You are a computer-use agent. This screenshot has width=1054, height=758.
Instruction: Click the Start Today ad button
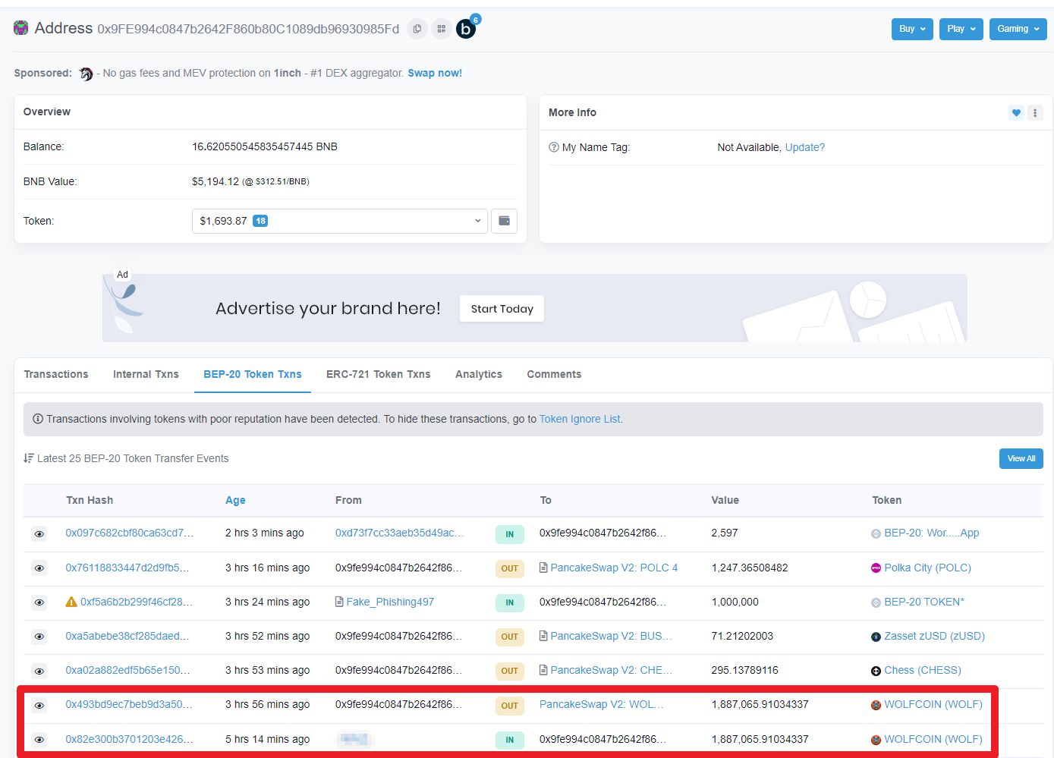pyautogui.click(x=502, y=309)
